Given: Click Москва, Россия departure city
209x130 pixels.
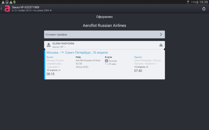Looking at the screenshot, I should coord(55,60).
